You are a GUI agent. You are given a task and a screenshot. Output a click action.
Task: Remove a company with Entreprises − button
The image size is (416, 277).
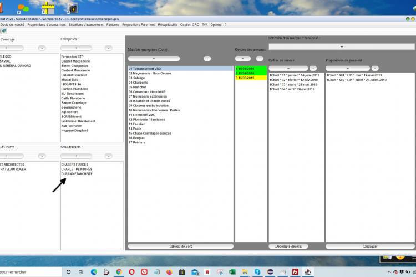108,48
